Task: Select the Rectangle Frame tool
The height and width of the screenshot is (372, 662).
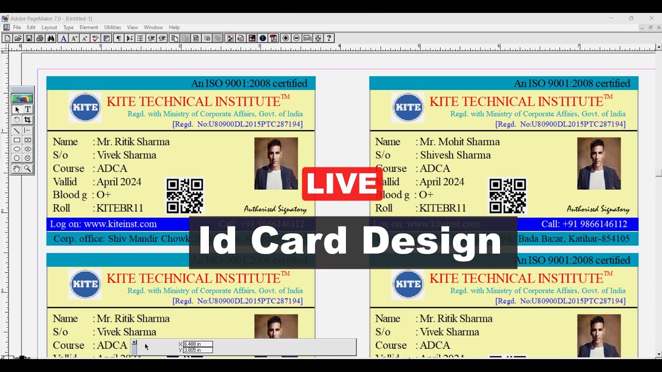Action: click(x=28, y=140)
